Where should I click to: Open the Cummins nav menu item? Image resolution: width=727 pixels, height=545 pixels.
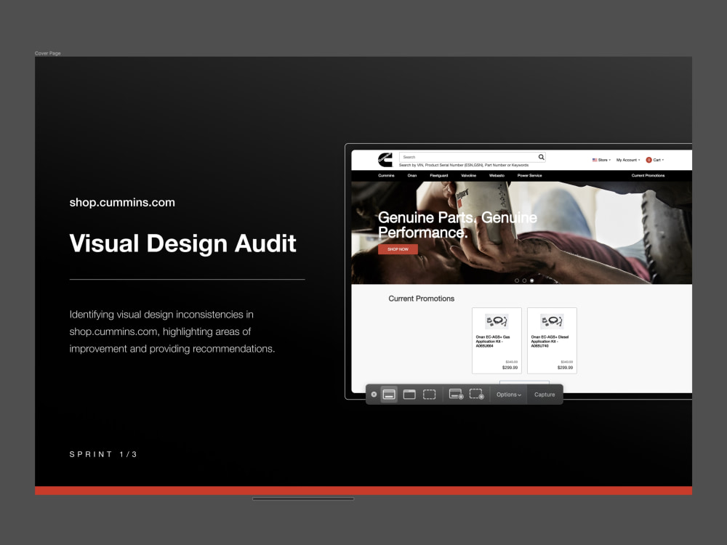click(386, 176)
